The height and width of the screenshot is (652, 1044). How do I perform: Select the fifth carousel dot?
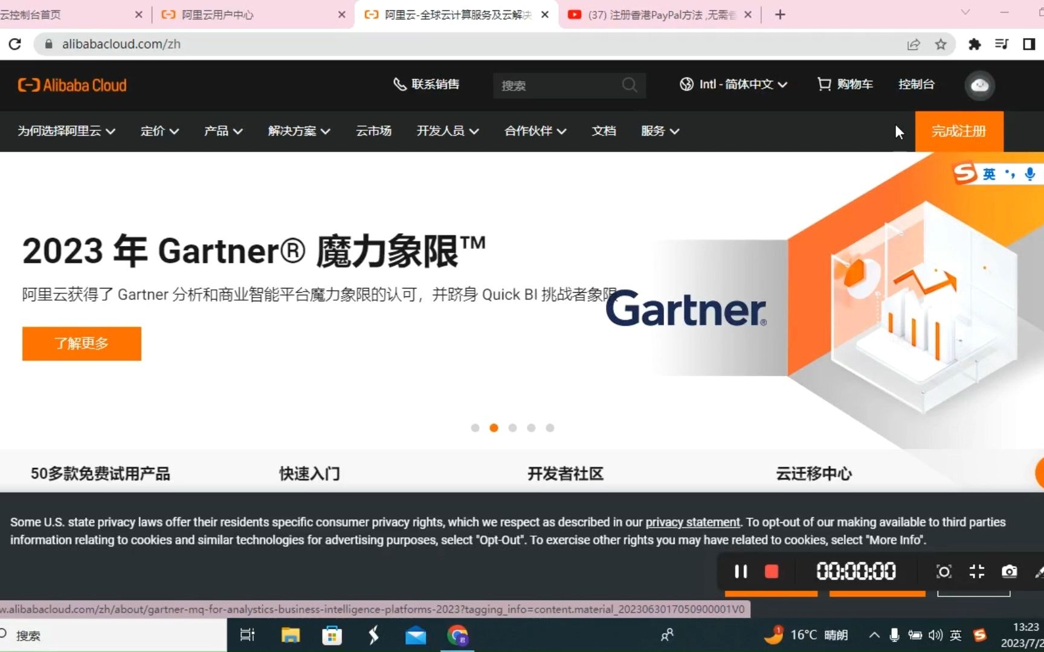[550, 427]
